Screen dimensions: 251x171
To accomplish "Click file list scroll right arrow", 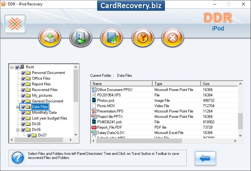I will point(235,141).
